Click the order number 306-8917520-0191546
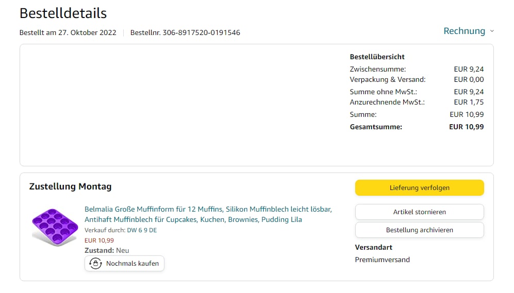 tap(201, 32)
